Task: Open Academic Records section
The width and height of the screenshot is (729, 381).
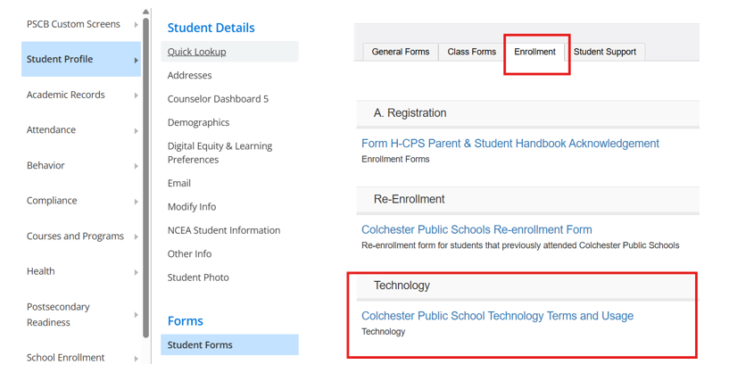Action: pyautogui.click(x=65, y=95)
